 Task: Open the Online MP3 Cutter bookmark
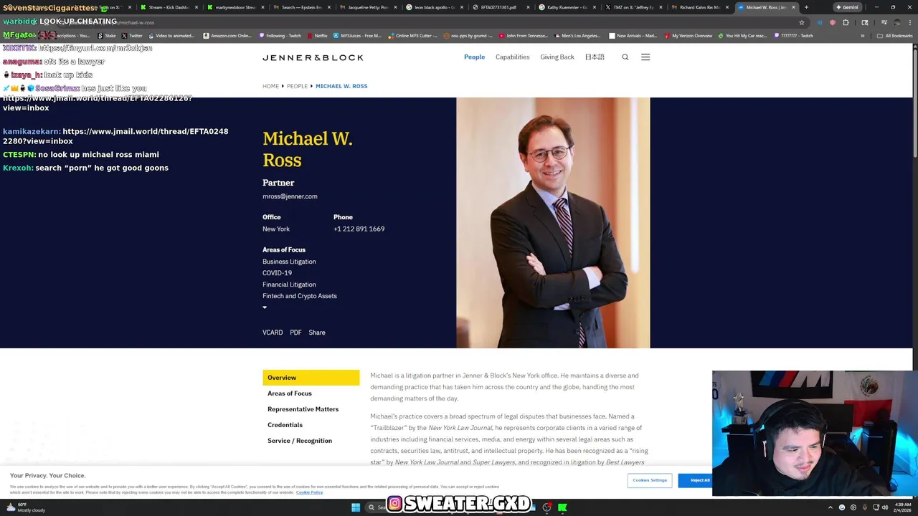click(413, 36)
